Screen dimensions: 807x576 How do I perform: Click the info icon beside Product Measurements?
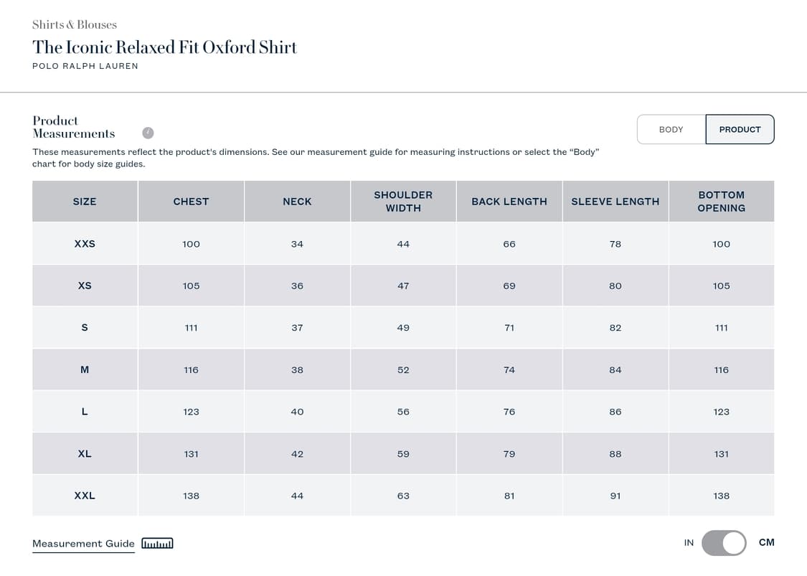[148, 133]
